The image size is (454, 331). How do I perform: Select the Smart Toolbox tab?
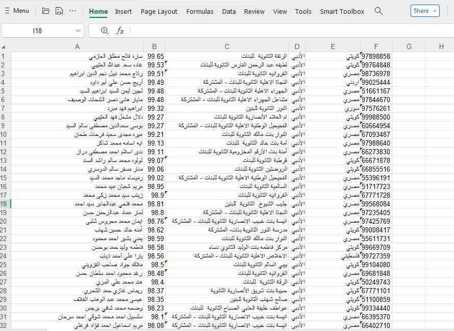342,11
